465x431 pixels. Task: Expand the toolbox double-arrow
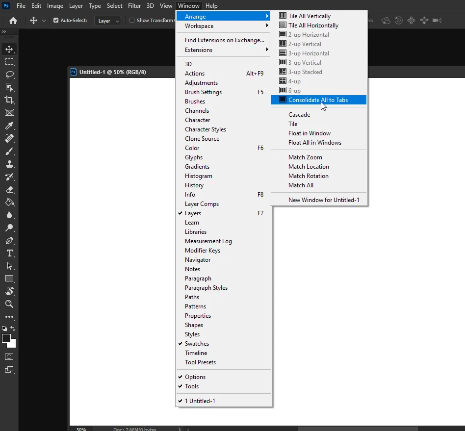pyautogui.click(x=4, y=31)
